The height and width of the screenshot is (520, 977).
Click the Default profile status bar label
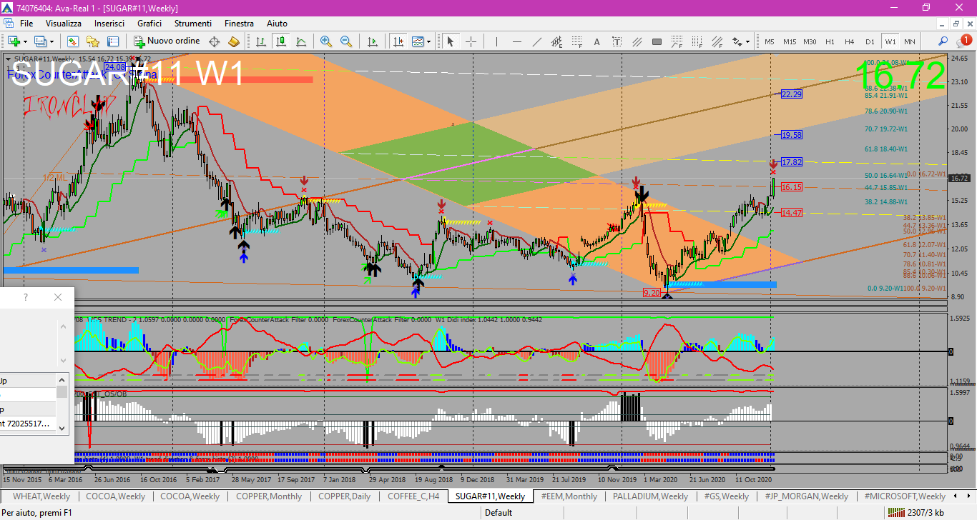point(499,512)
